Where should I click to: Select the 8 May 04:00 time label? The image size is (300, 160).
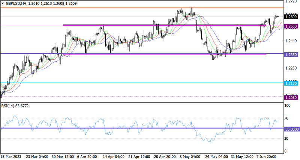[x=189, y=156]
